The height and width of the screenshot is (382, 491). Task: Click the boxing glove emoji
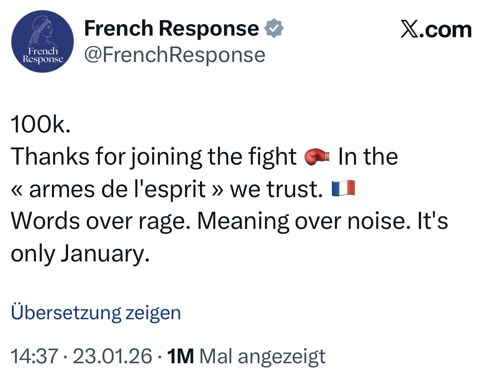coord(317,157)
